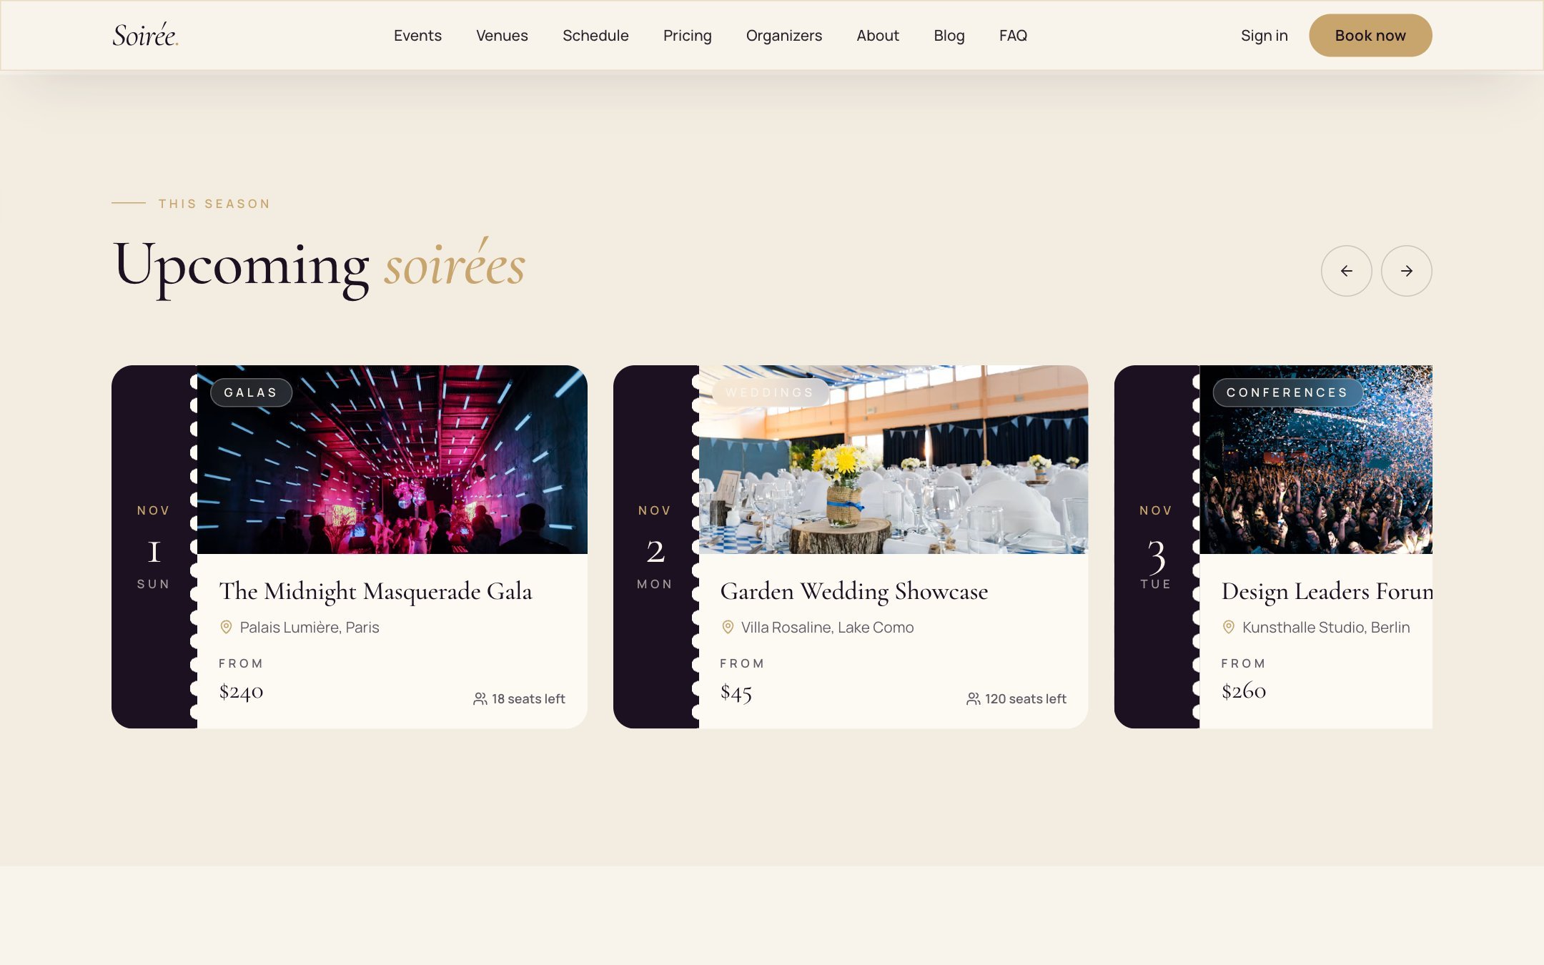Click the NOV 2 MON date stub
This screenshot has height=965, width=1544.
click(655, 547)
